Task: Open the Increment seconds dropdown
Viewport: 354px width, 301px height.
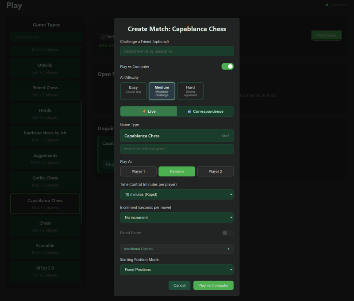Action: pyautogui.click(x=177, y=217)
